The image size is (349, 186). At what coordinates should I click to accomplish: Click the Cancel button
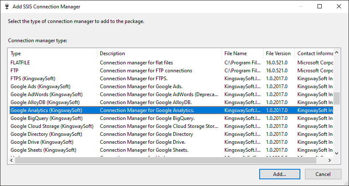[323, 174]
